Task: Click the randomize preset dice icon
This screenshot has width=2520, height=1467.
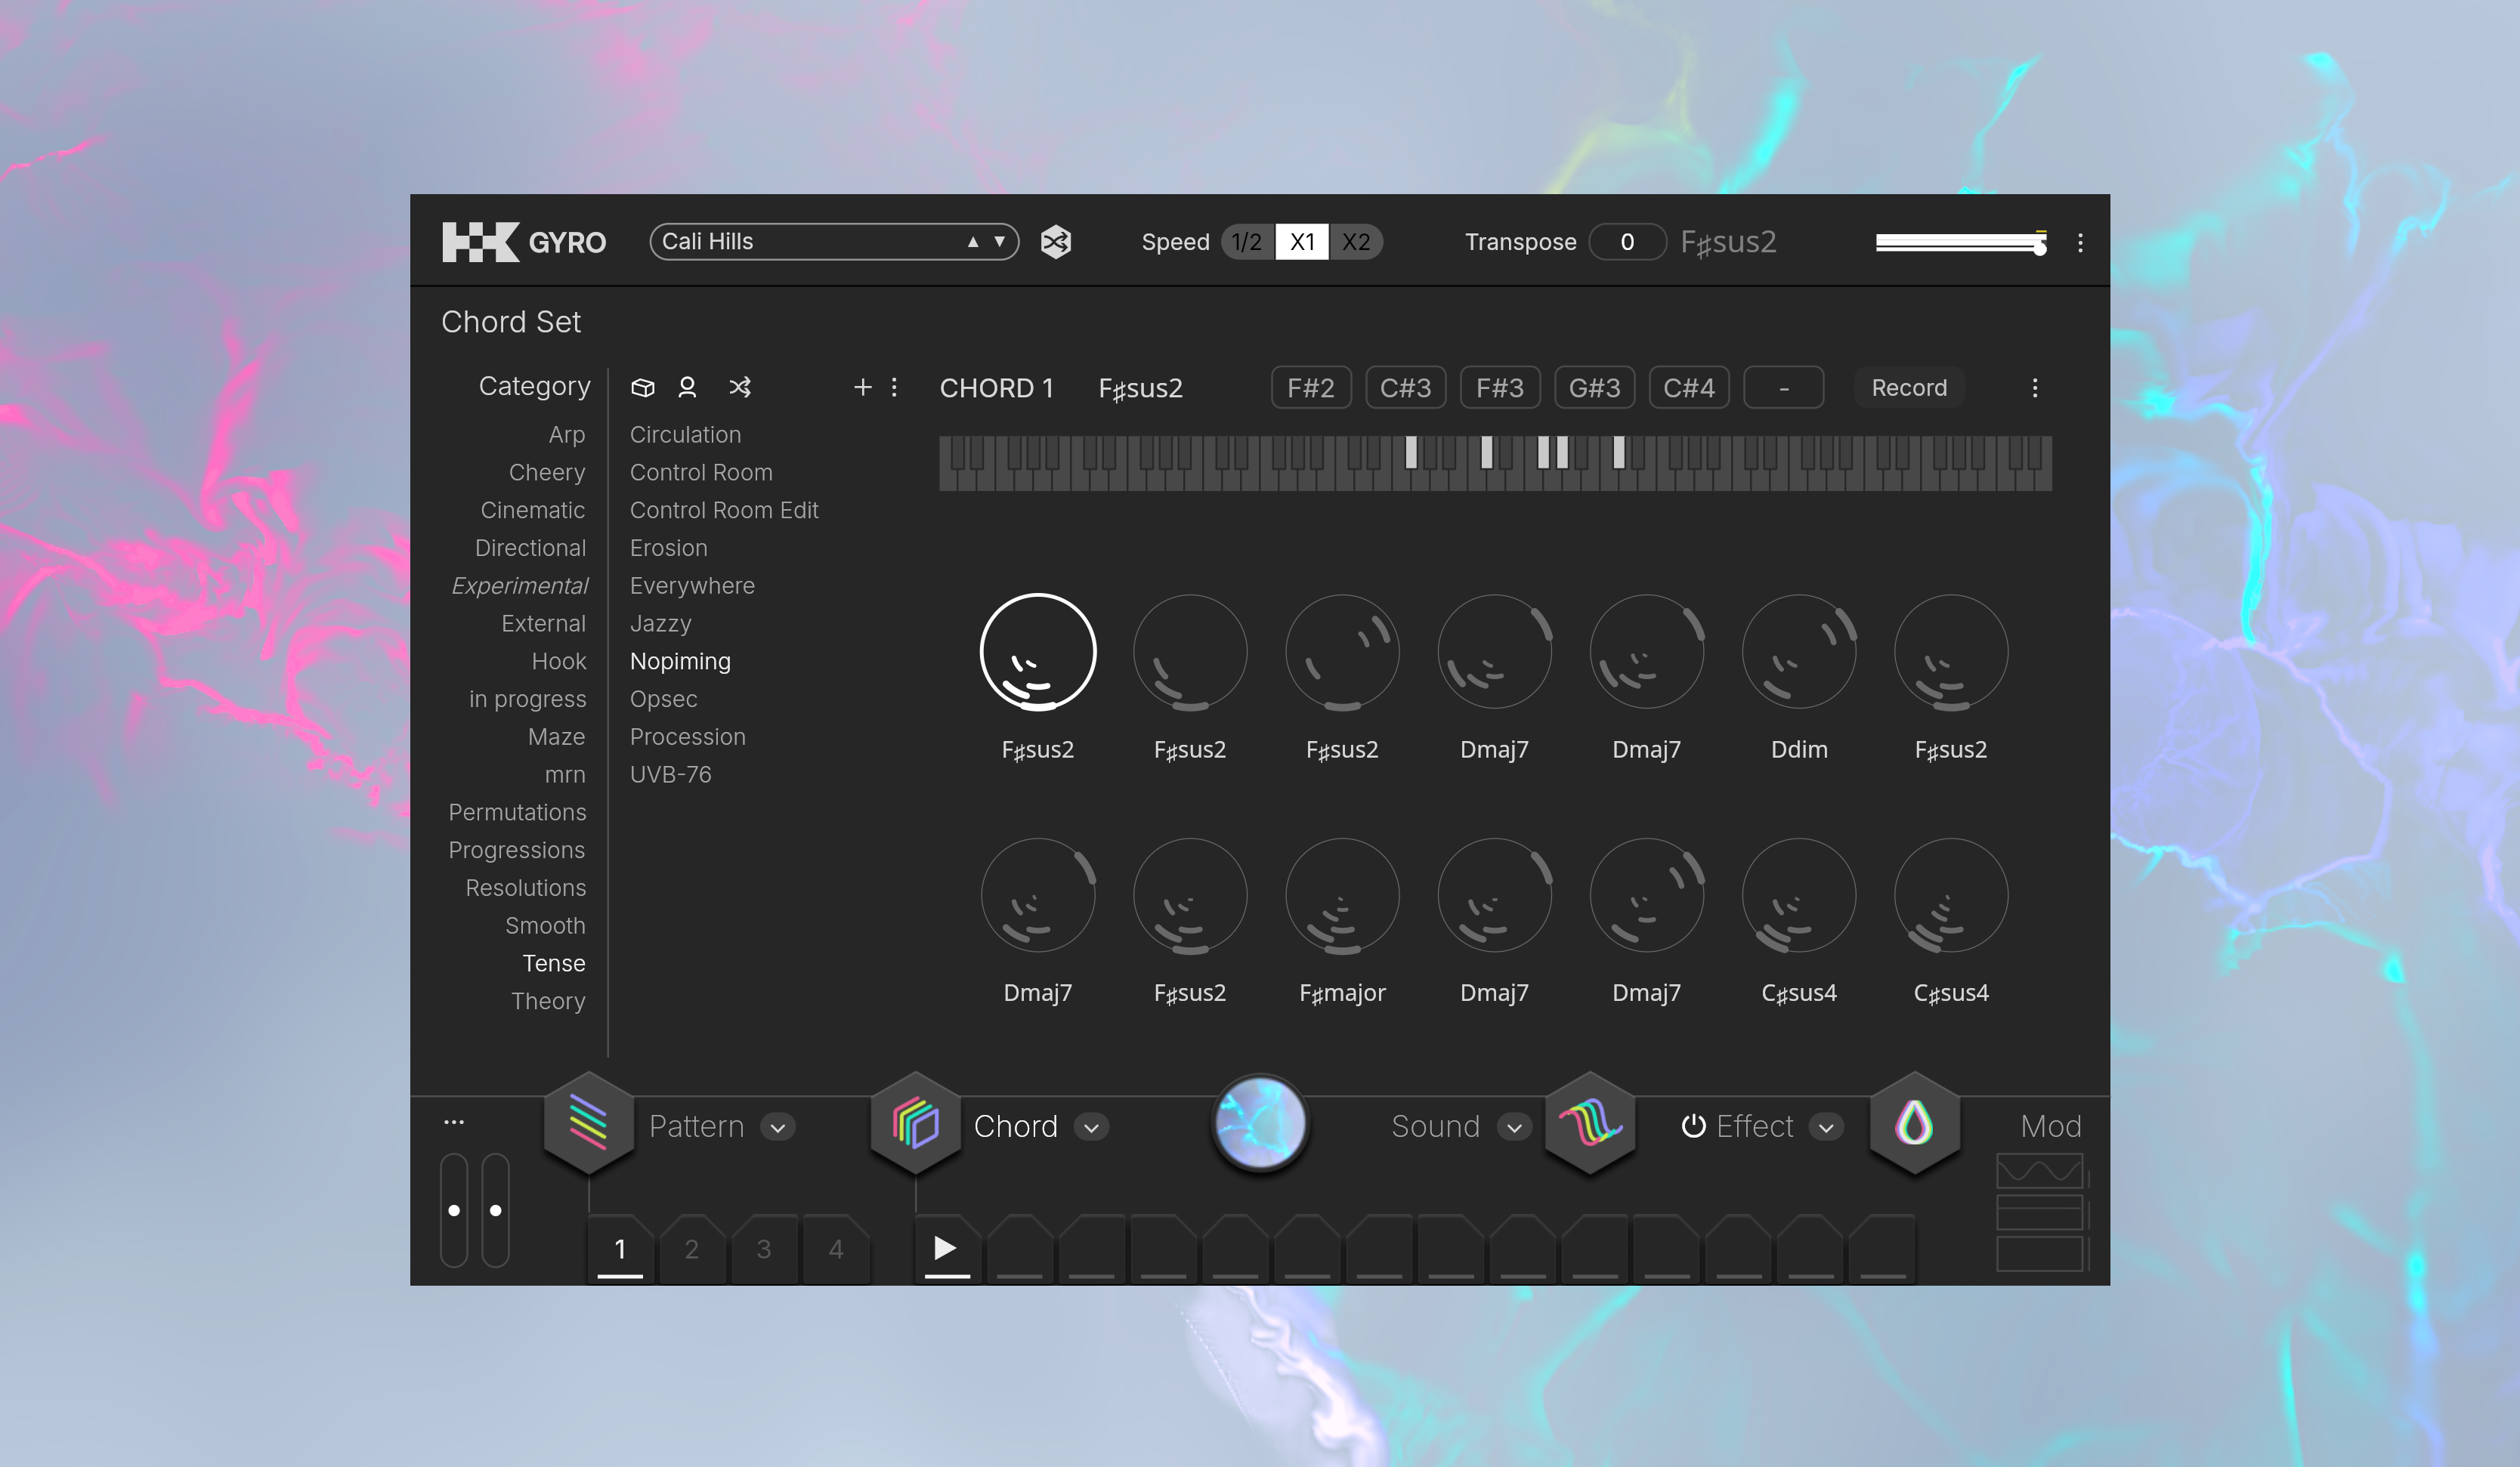Action: pos(1056,242)
